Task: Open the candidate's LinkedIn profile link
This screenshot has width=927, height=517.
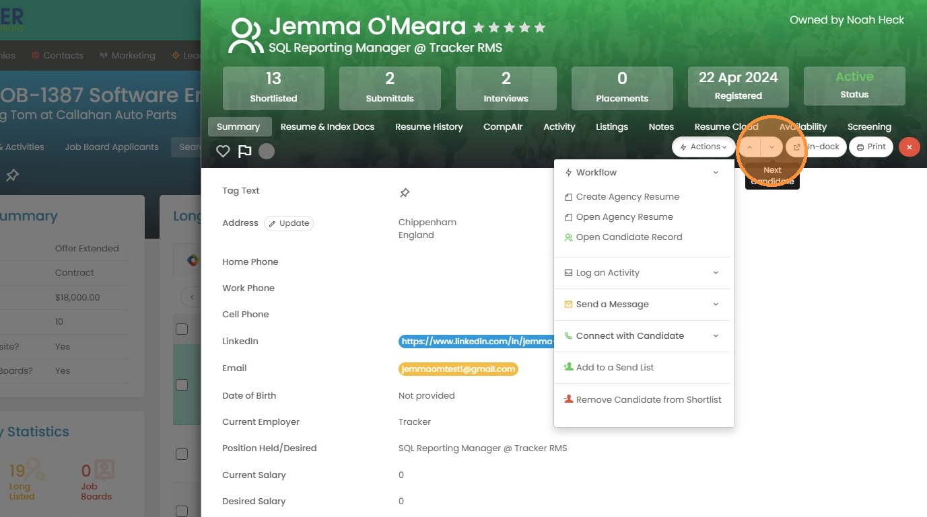Action: [x=476, y=342]
